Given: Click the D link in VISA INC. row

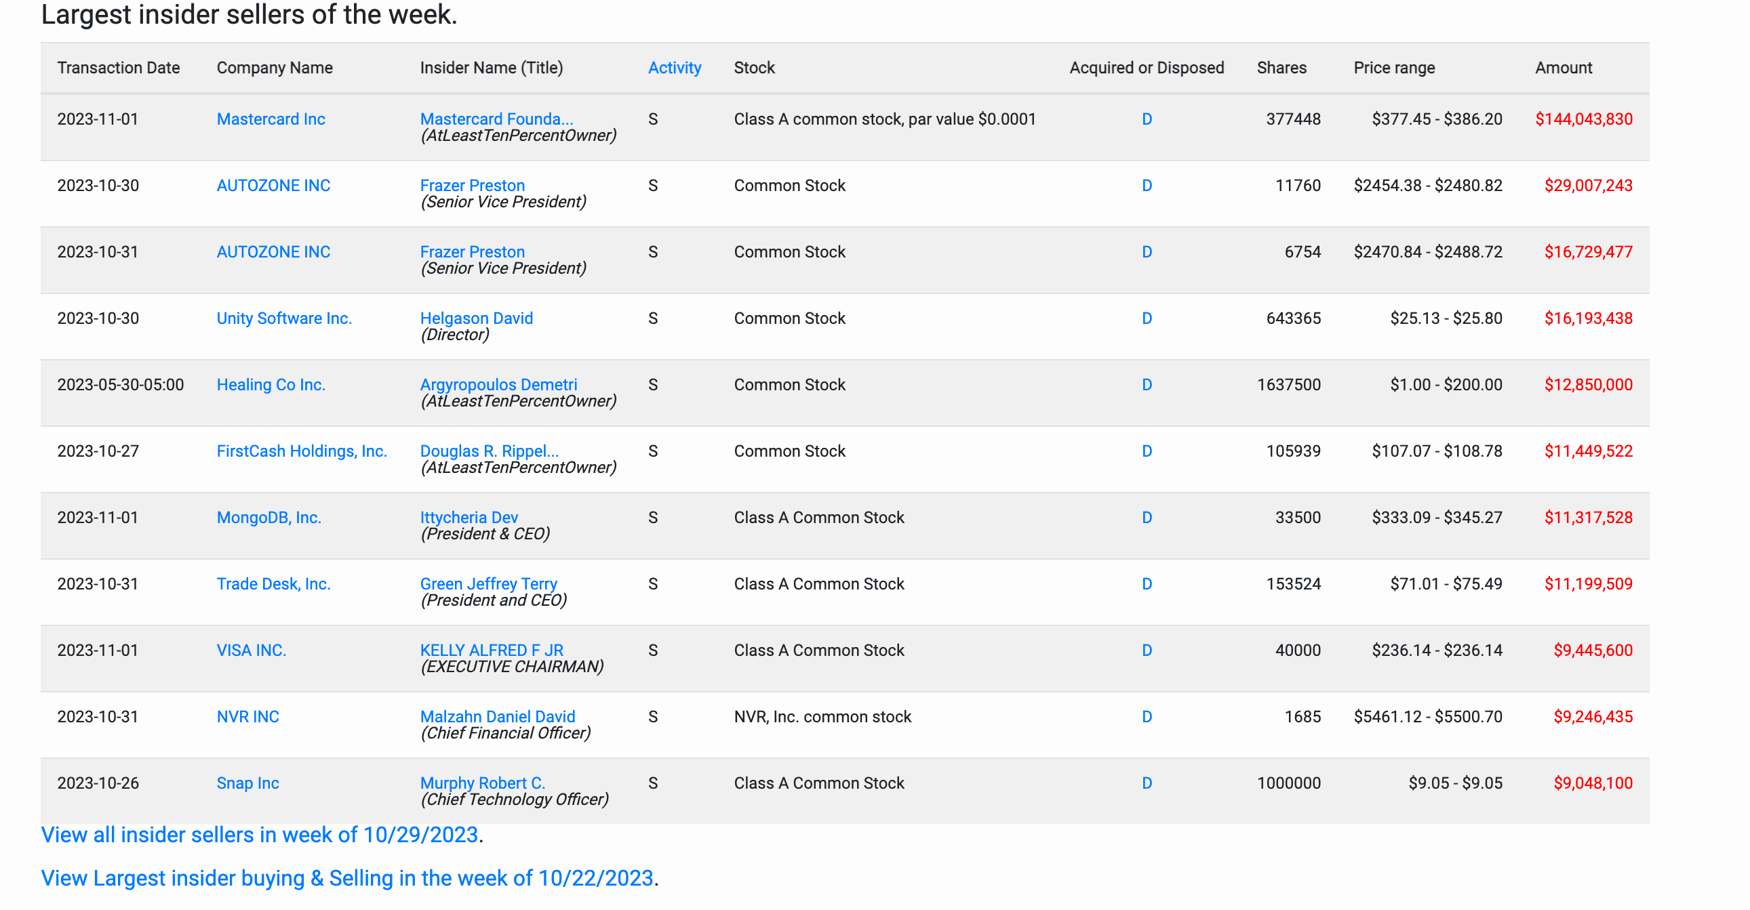Looking at the screenshot, I should point(1147,651).
